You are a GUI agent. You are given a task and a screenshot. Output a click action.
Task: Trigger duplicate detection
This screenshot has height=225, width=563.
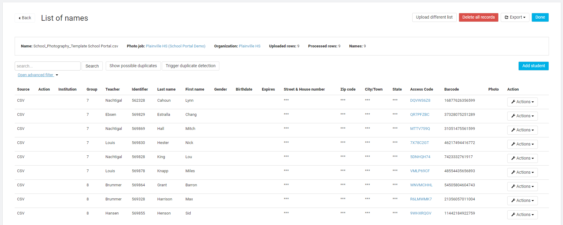pyautogui.click(x=191, y=66)
